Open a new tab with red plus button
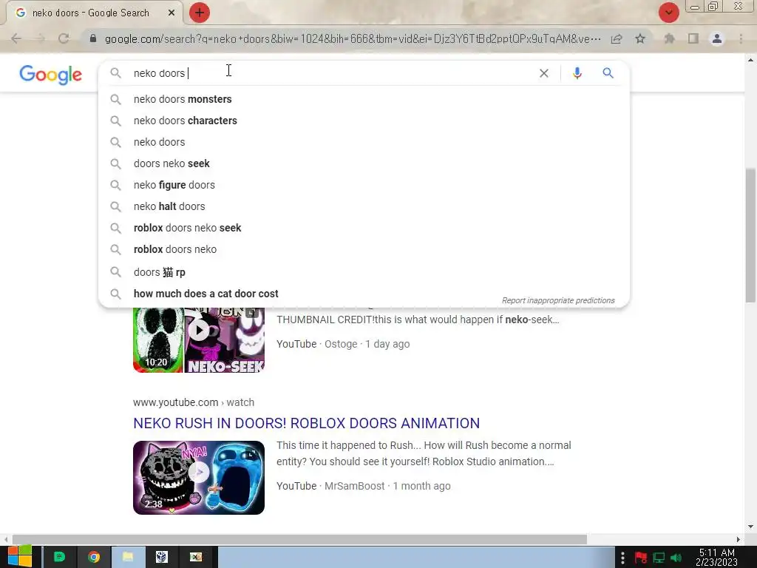 pyautogui.click(x=200, y=13)
